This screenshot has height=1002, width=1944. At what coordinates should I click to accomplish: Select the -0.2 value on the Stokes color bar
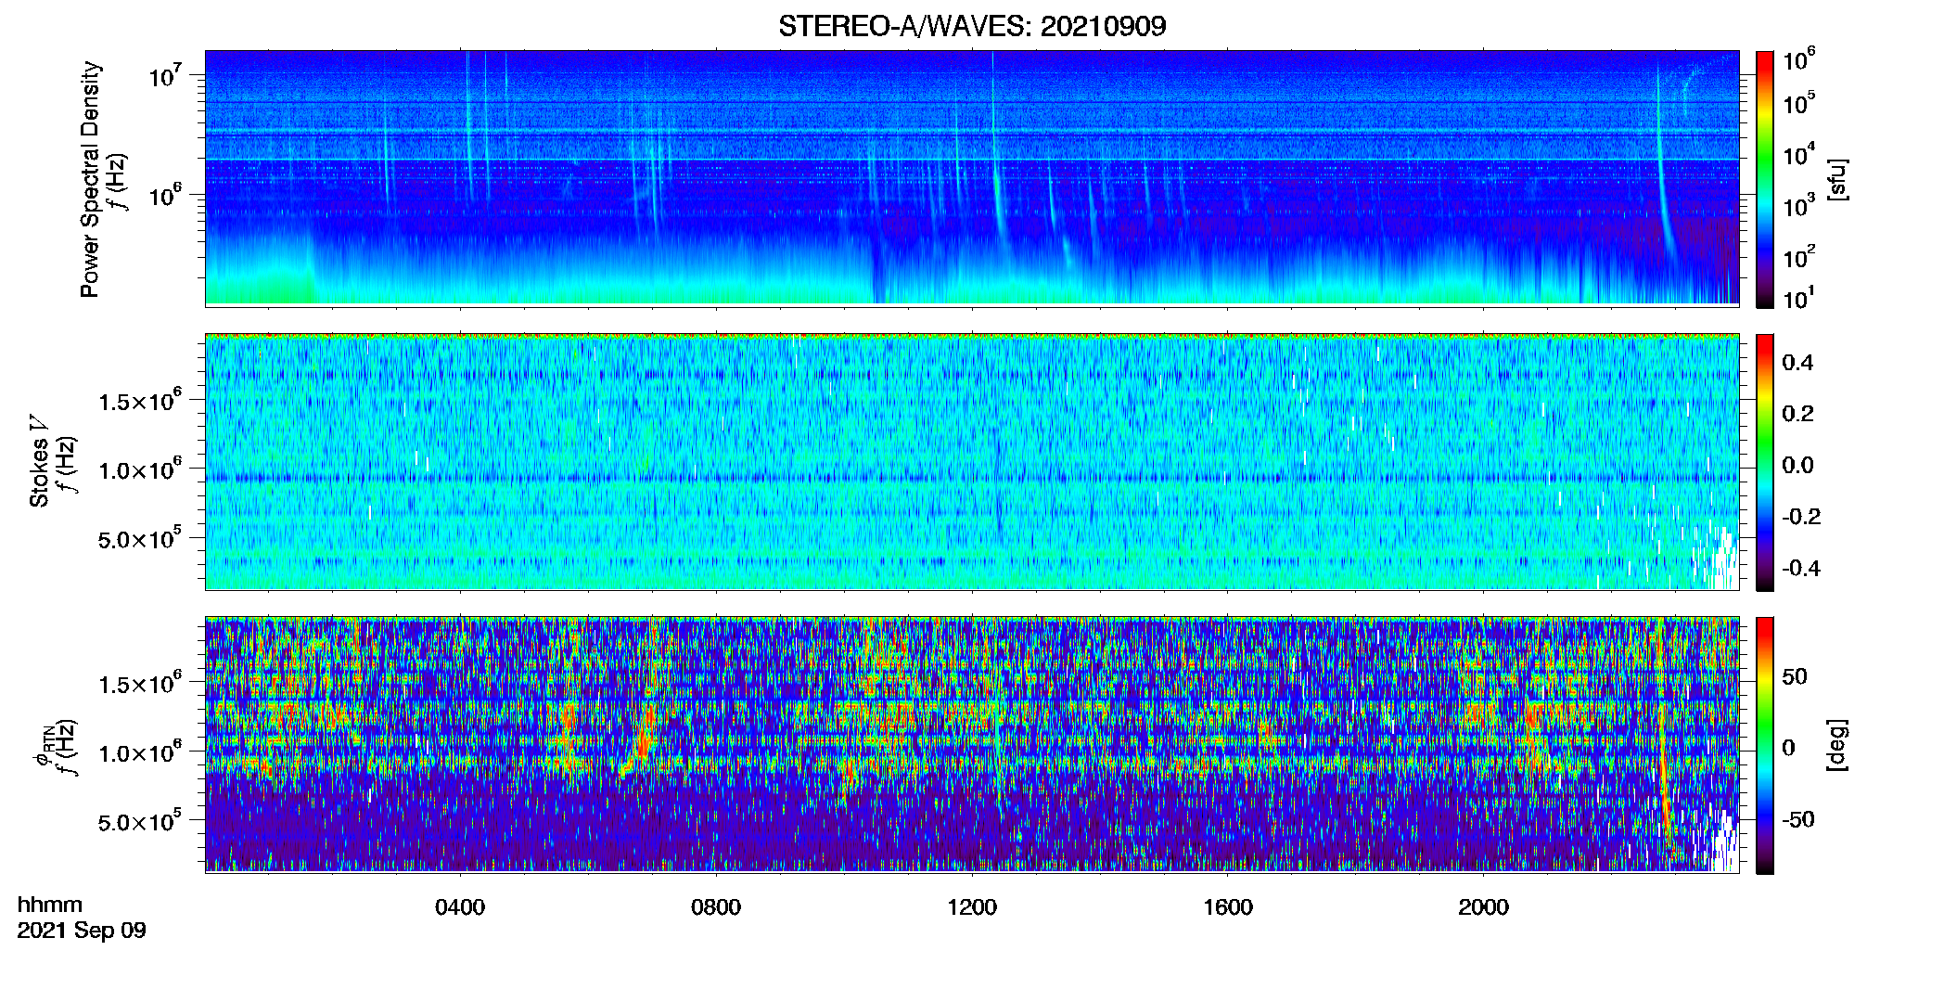1801,517
